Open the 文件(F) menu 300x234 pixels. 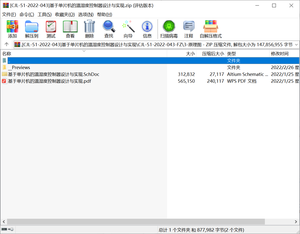point(9,14)
